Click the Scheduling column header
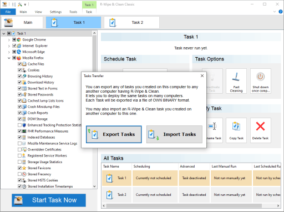284x212 pixels. click(155, 166)
